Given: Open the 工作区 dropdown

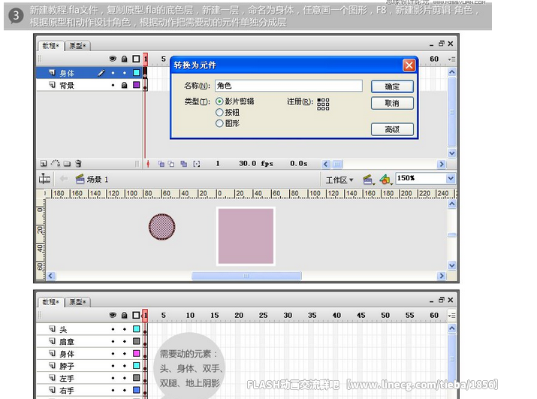Looking at the screenshot, I should point(339,180).
